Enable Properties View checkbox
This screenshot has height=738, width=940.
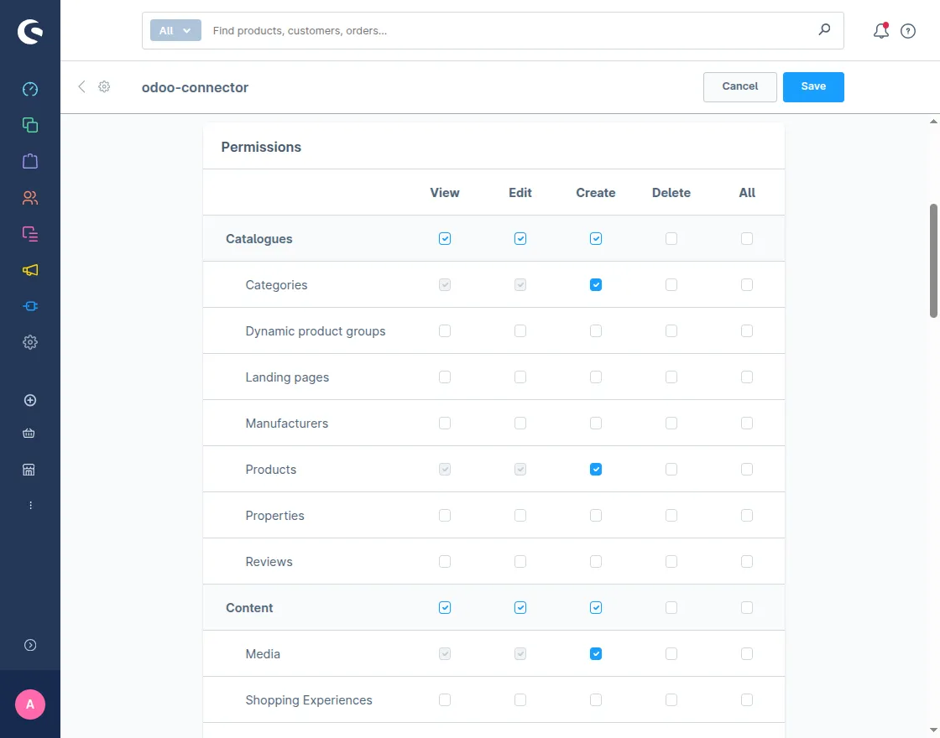click(x=445, y=515)
